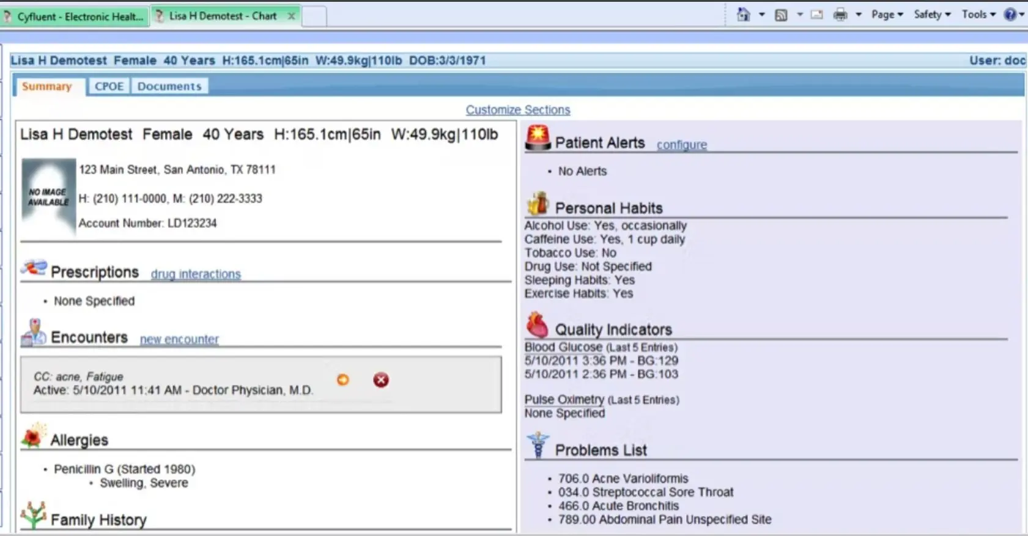
Task: Click the red X icon on acne encounter
Action: (381, 380)
